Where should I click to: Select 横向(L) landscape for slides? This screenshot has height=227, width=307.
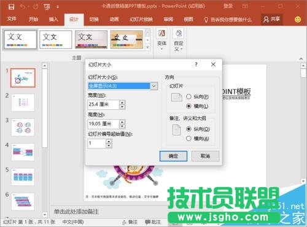pyautogui.click(x=188, y=106)
